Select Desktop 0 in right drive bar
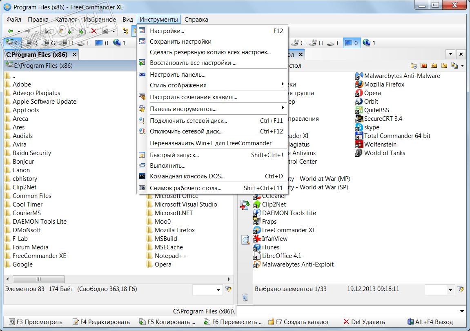Screen dimensions: 470x331 click(x=351, y=43)
